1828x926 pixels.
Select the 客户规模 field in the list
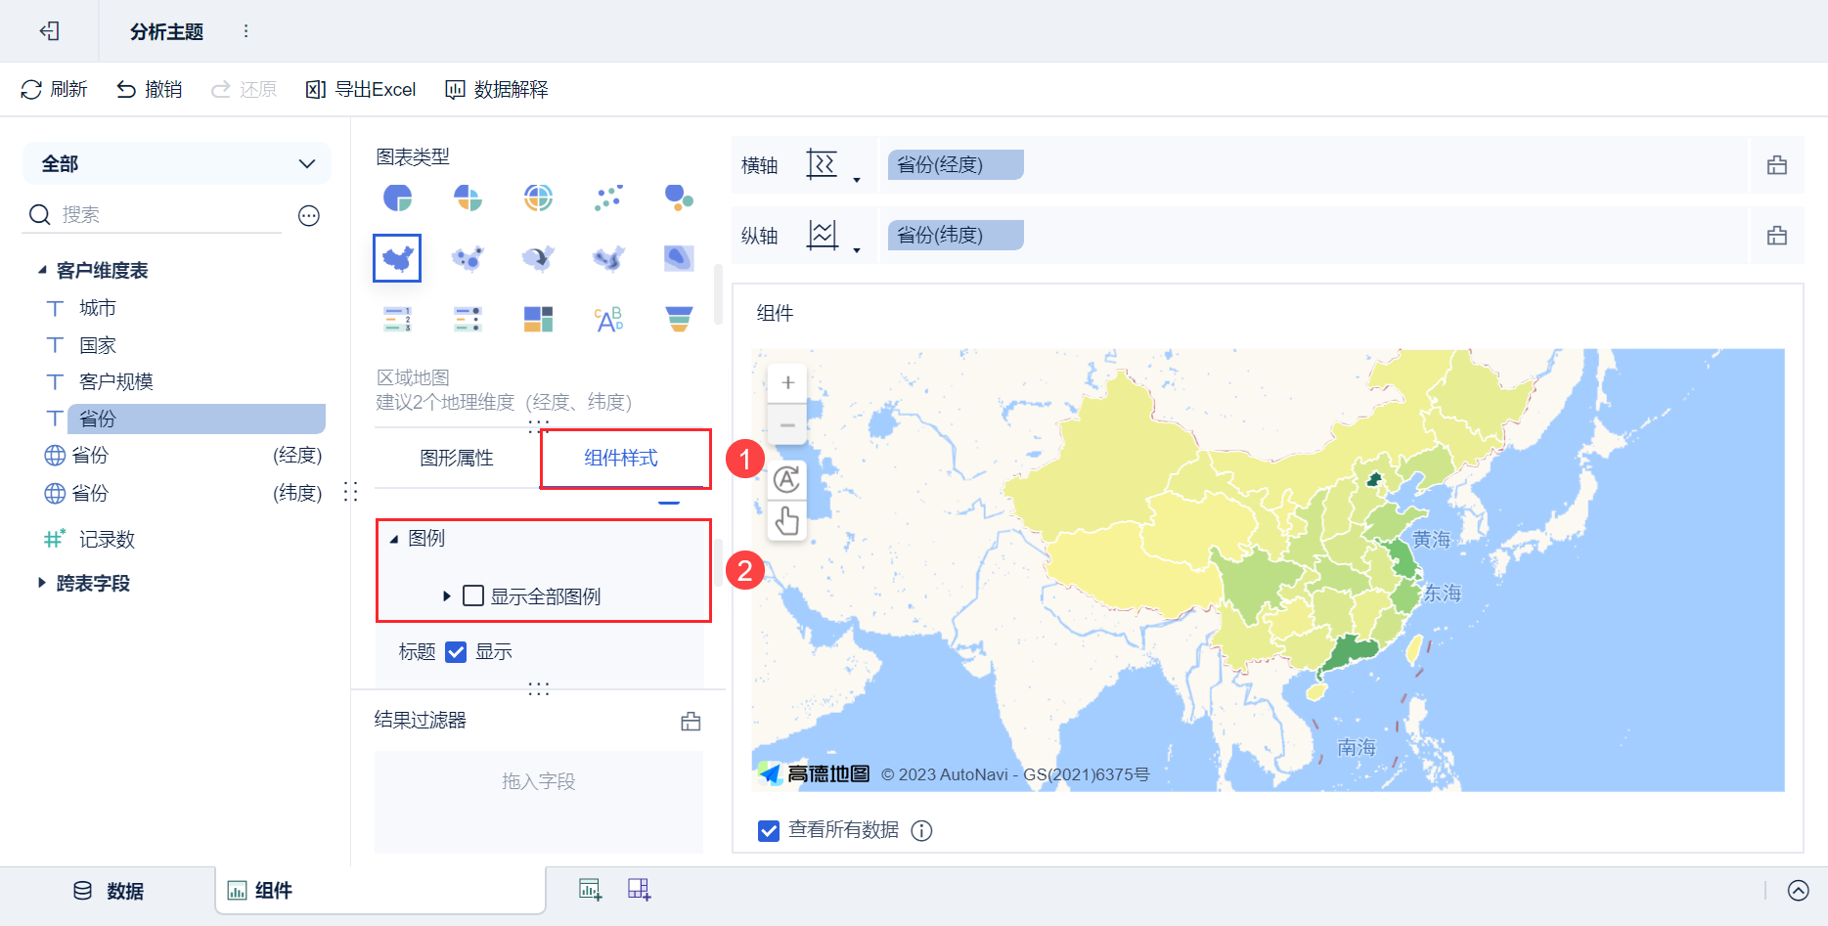[x=116, y=381]
